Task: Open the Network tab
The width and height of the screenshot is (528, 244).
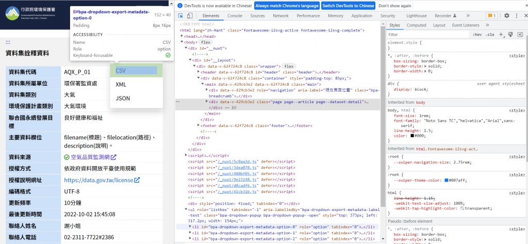Action: pos(280,15)
